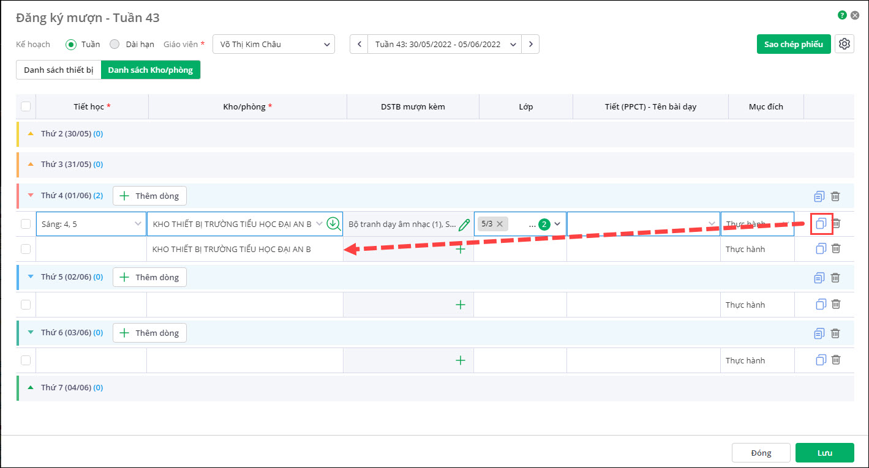This screenshot has width=869, height=468.
Task: Open the green help question mark icon
Action: [x=843, y=15]
